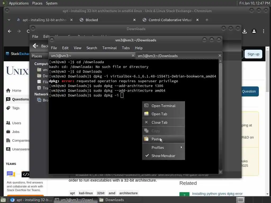Click the Open Tab icon in context menu
The height and width of the screenshot is (203, 271).
(x=146, y=114)
